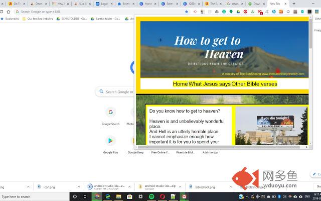Screen dimensions: 321x201
Task: Expand options for BibleShot4.png download
Action: [231, 187]
